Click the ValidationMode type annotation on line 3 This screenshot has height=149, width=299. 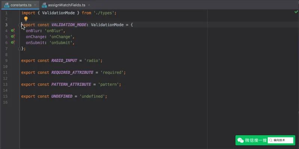click(x=107, y=25)
